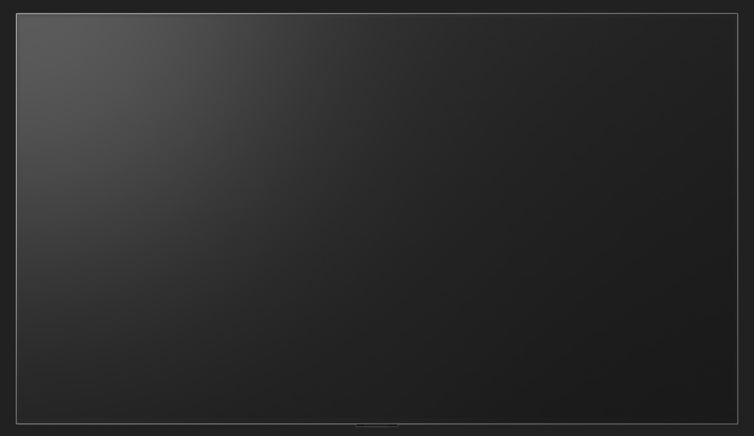Click the dark background outside the display frame
Screen dimensions: 754x436
377,6
